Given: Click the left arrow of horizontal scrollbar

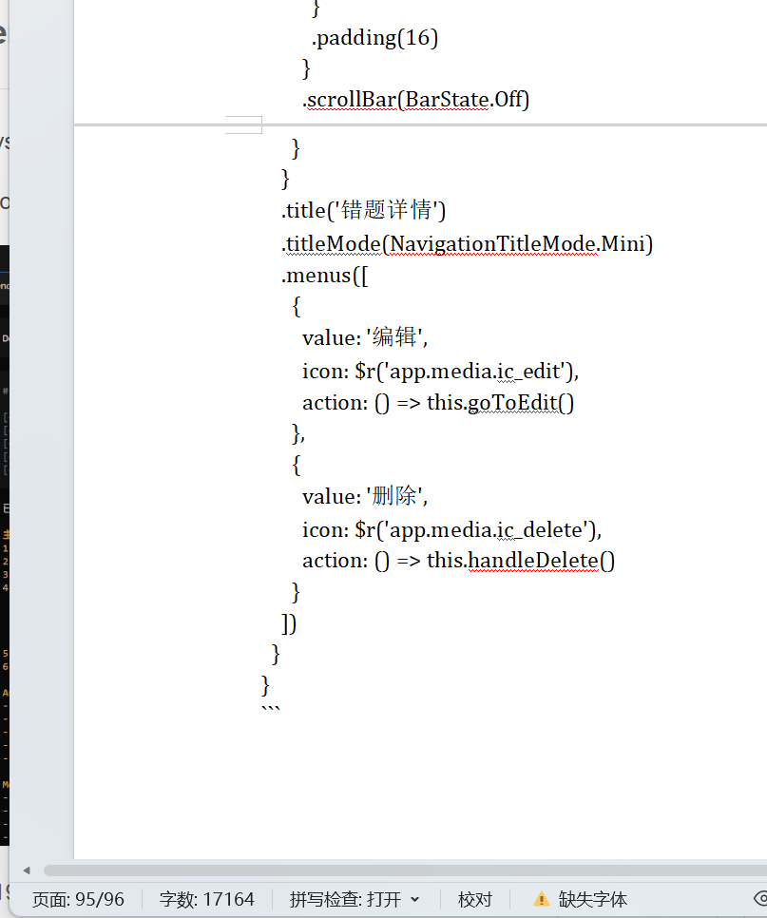Looking at the screenshot, I should 27,870.
